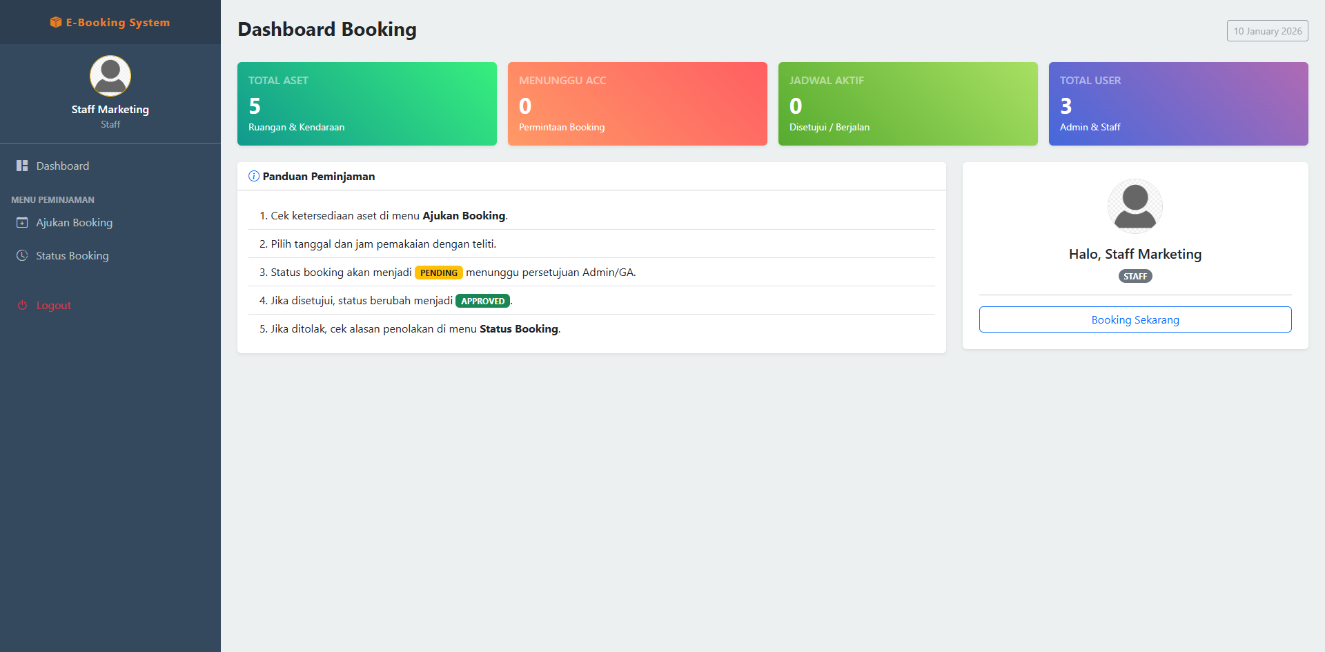Viewport: 1325px width, 652px height.
Task: Click the TOTAL ASET green statistics card
Action: pyautogui.click(x=366, y=103)
